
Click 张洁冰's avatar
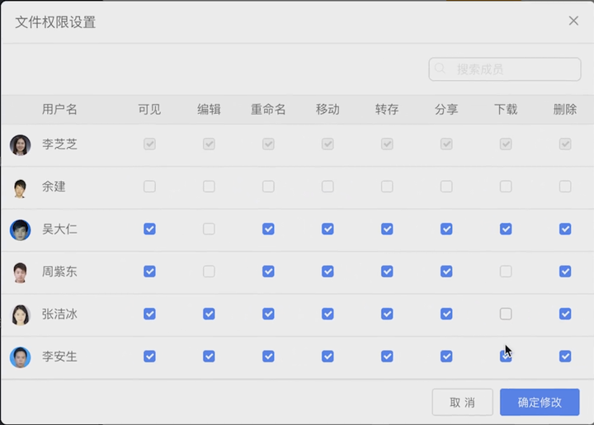point(20,314)
